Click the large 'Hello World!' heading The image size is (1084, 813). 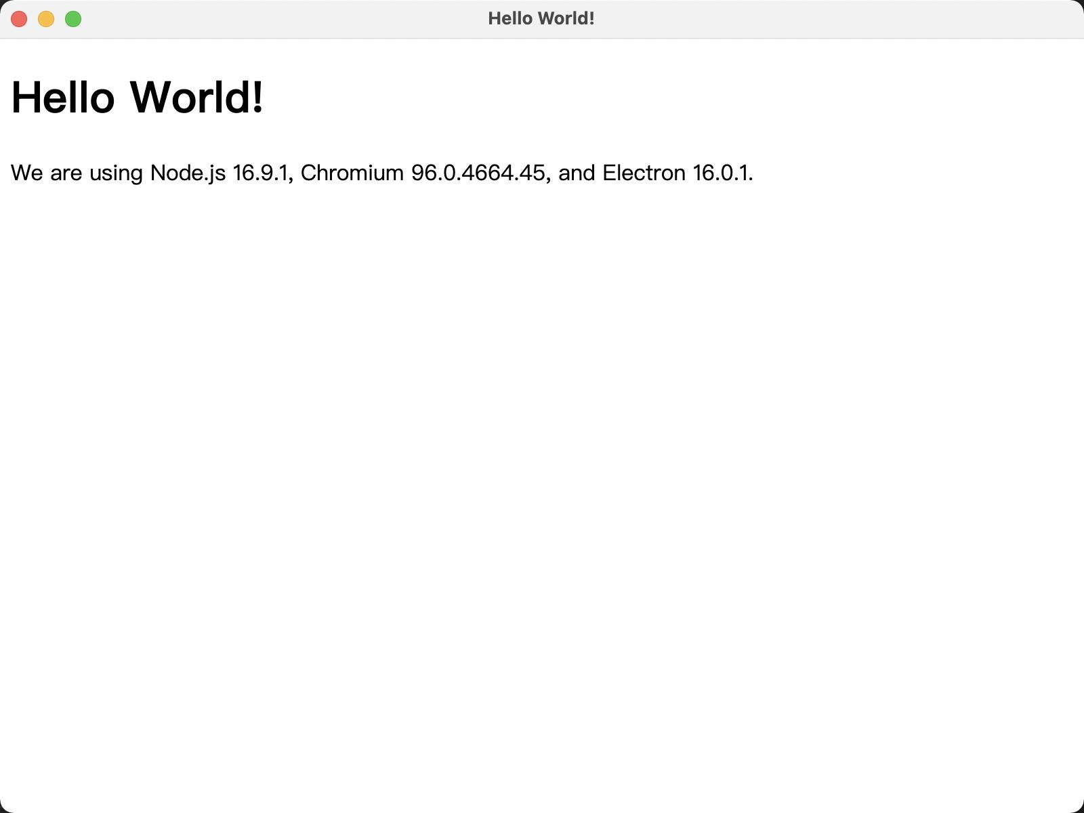138,97
